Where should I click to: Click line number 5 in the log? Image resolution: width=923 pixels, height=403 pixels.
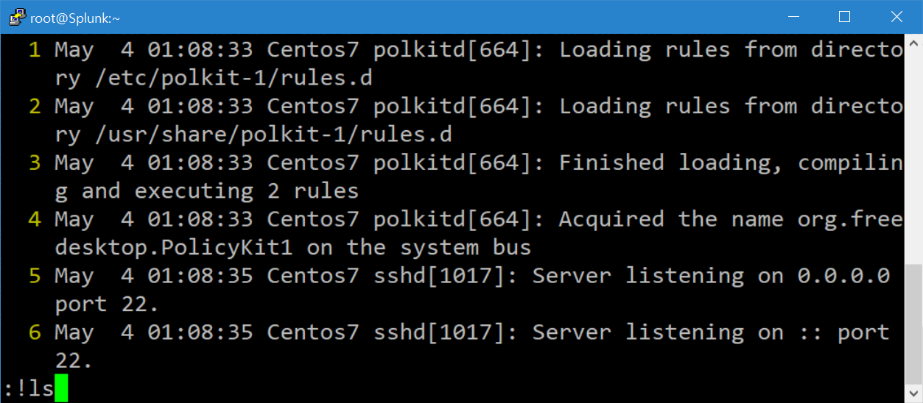pyautogui.click(x=35, y=277)
